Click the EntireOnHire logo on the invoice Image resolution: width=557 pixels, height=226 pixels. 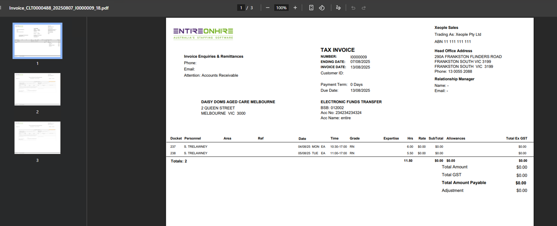(203, 33)
